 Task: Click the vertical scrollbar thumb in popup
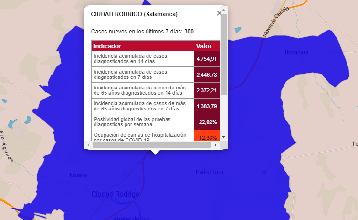point(224,55)
